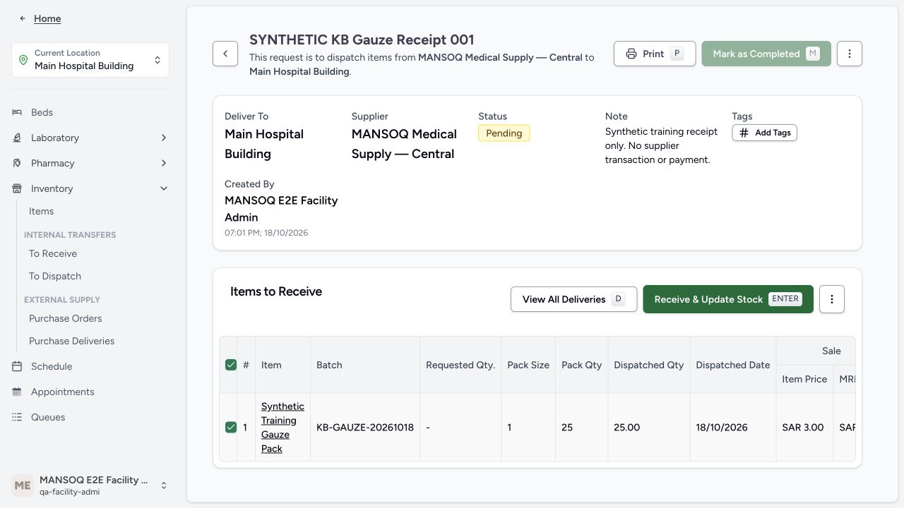
Task: Go back with the receipt back-chevron button
Action: click(x=225, y=54)
